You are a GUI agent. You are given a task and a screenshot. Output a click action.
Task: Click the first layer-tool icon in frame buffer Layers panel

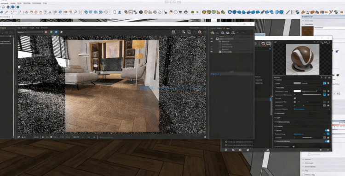(x=213, y=33)
